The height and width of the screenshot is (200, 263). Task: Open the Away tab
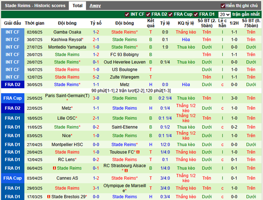point(95,6)
